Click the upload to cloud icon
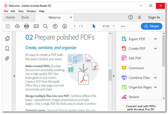The width and height of the screenshot is (168, 114). point(17,26)
